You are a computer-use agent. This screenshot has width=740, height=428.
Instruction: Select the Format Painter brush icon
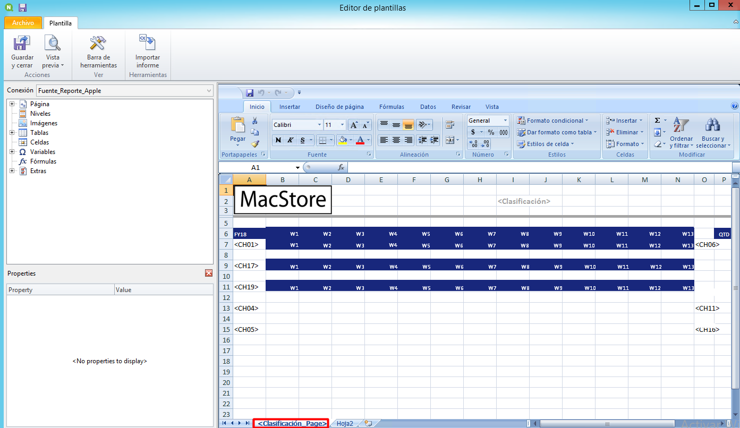tap(255, 143)
